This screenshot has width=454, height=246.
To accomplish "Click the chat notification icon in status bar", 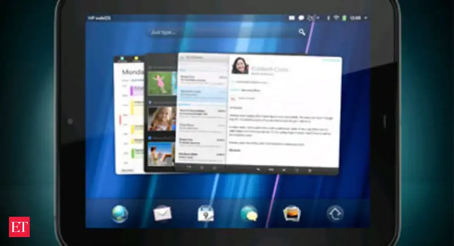I will click(x=301, y=18).
